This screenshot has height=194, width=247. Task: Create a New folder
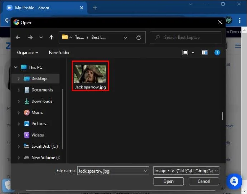pos(59,52)
